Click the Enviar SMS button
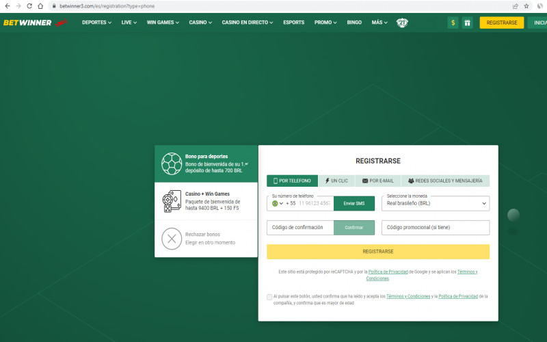This screenshot has height=342, width=547. 354,203
